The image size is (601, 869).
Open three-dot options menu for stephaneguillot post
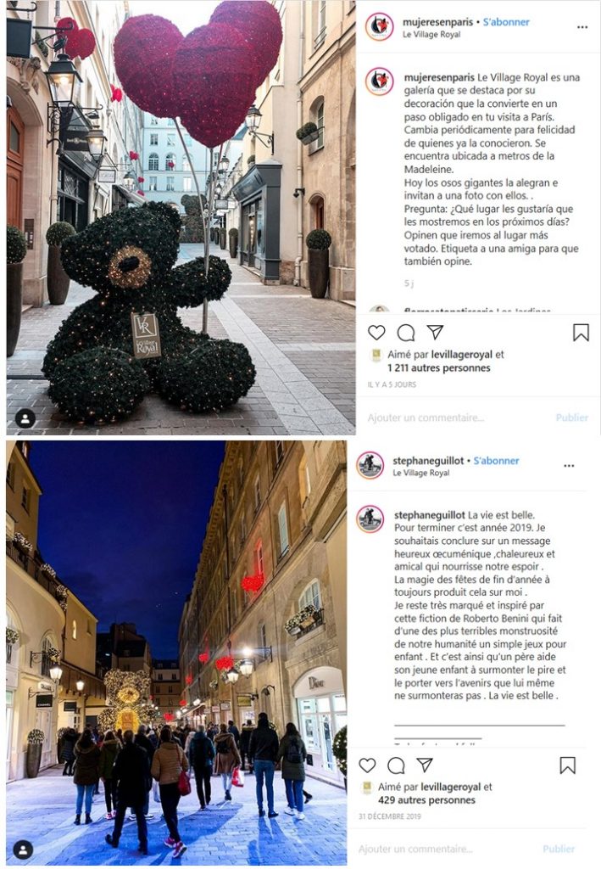point(569,466)
